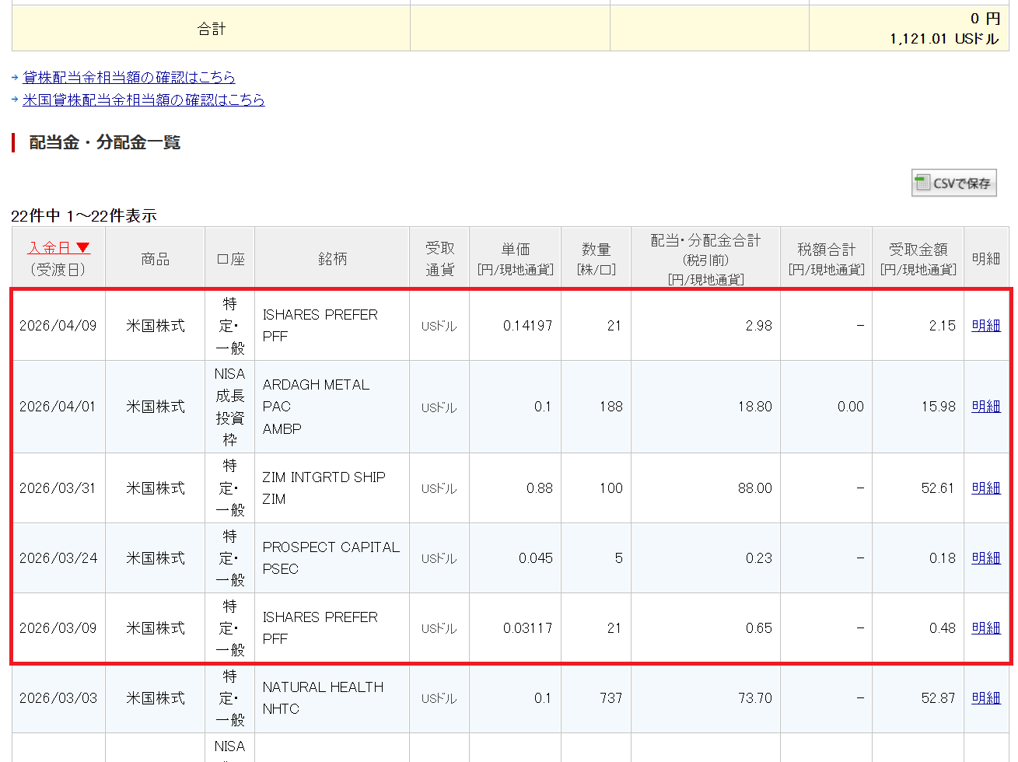The height and width of the screenshot is (762, 1018).
Task: View 明細 for ZIM INTGRTD SHIP
Action: tap(985, 488)
